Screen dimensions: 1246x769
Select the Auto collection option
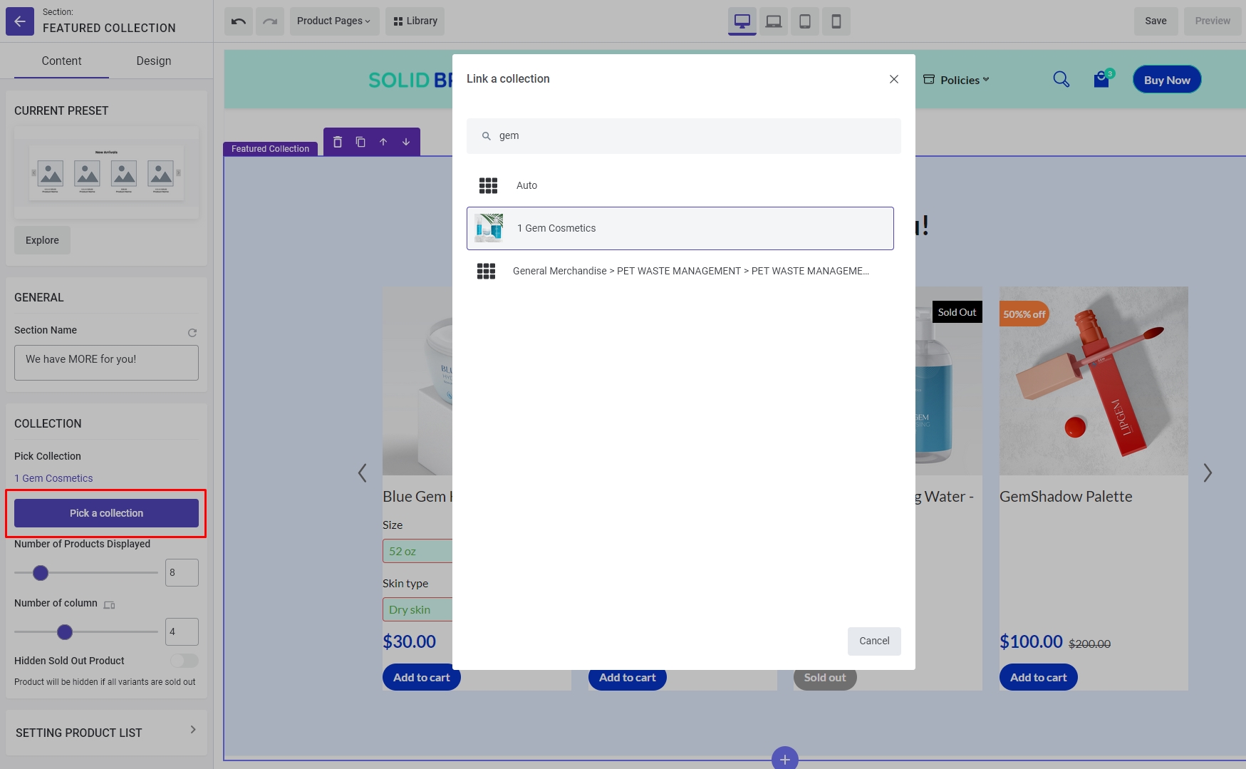[x=680, y=185]
